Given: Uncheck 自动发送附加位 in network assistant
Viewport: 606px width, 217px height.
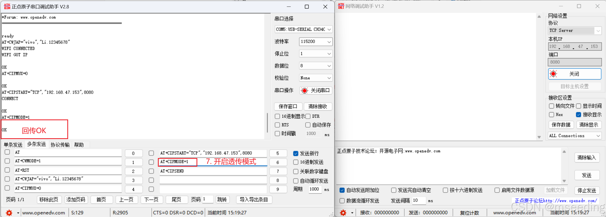Looking at the screenshot, I should pyautogui.click(x=342, y=190).
